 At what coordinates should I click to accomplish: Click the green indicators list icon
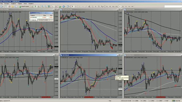(x=60, y=7)
